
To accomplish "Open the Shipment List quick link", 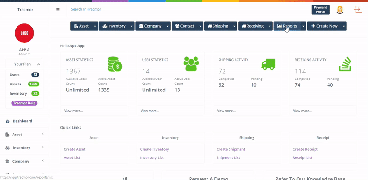I will [x=228, y=158].
